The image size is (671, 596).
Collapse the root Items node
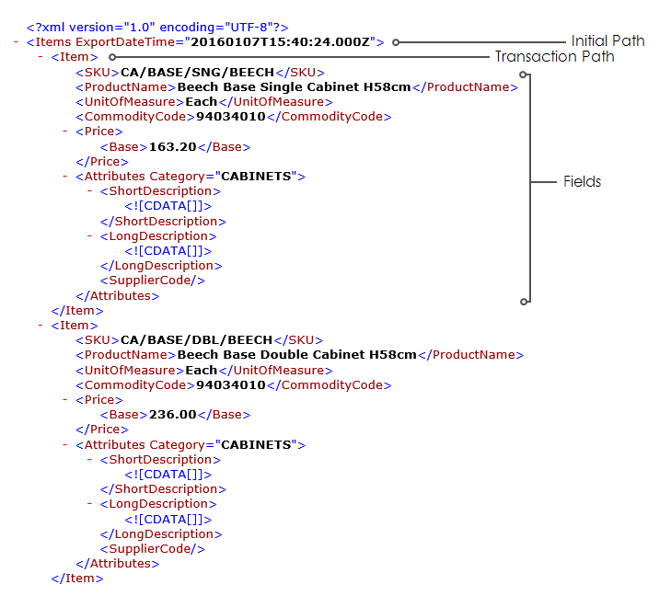pos(17,42)
